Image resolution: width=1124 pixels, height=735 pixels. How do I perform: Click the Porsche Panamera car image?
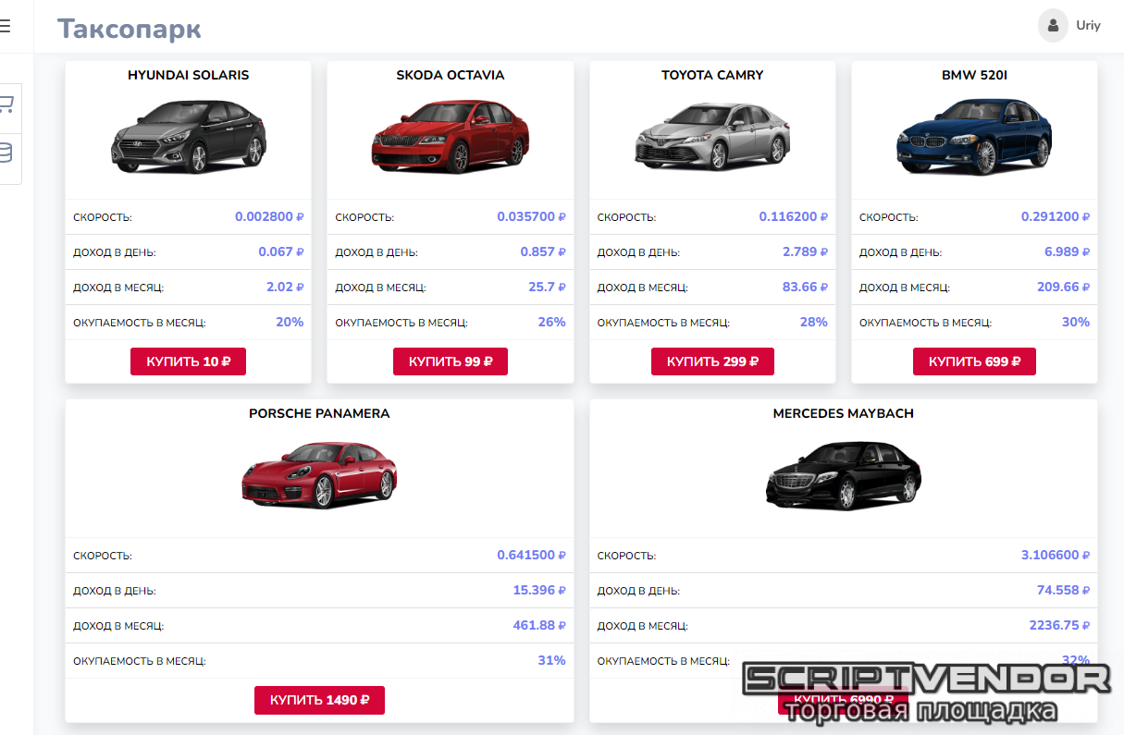[319, 474]
